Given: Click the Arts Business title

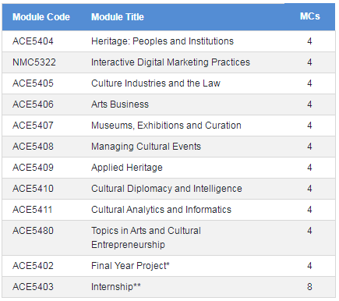Looking at the screenshot, I should (x=120, y=104).
